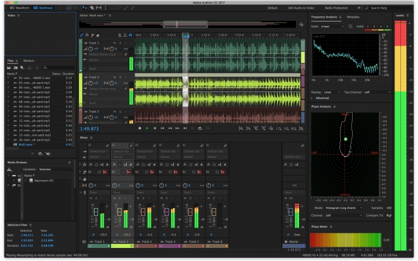Select the Razor tool in top toolbar
This screenshot has height=261, width=418.
point(92,8)
